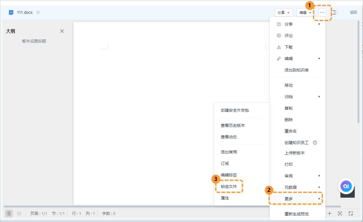This screenshot has width=363, height=222.
Task: Expand the 更多 submenu entry
Action: click(296, 199)
